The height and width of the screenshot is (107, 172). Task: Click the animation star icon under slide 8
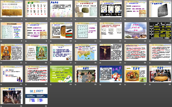tap(1, 41)
